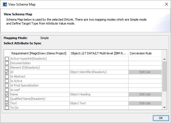Viewport: 171px width, 123px height.
Task: Check the Active Hyperlink(Readonly) checkbox
Action: coord(7,59)
